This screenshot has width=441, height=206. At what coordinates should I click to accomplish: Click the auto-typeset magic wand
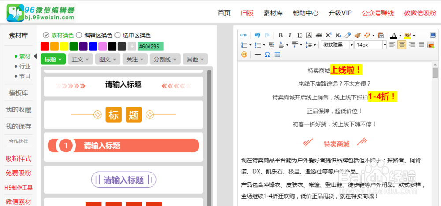point(367,35)
